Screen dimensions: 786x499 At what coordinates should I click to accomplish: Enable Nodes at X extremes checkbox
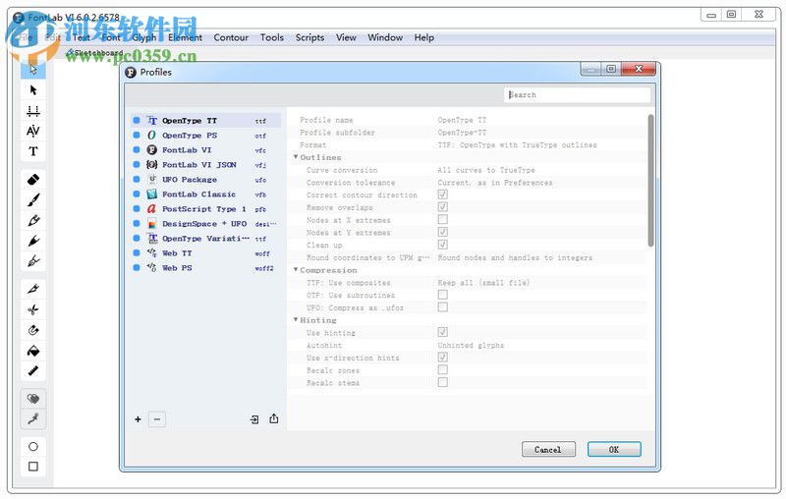(443, 219)
